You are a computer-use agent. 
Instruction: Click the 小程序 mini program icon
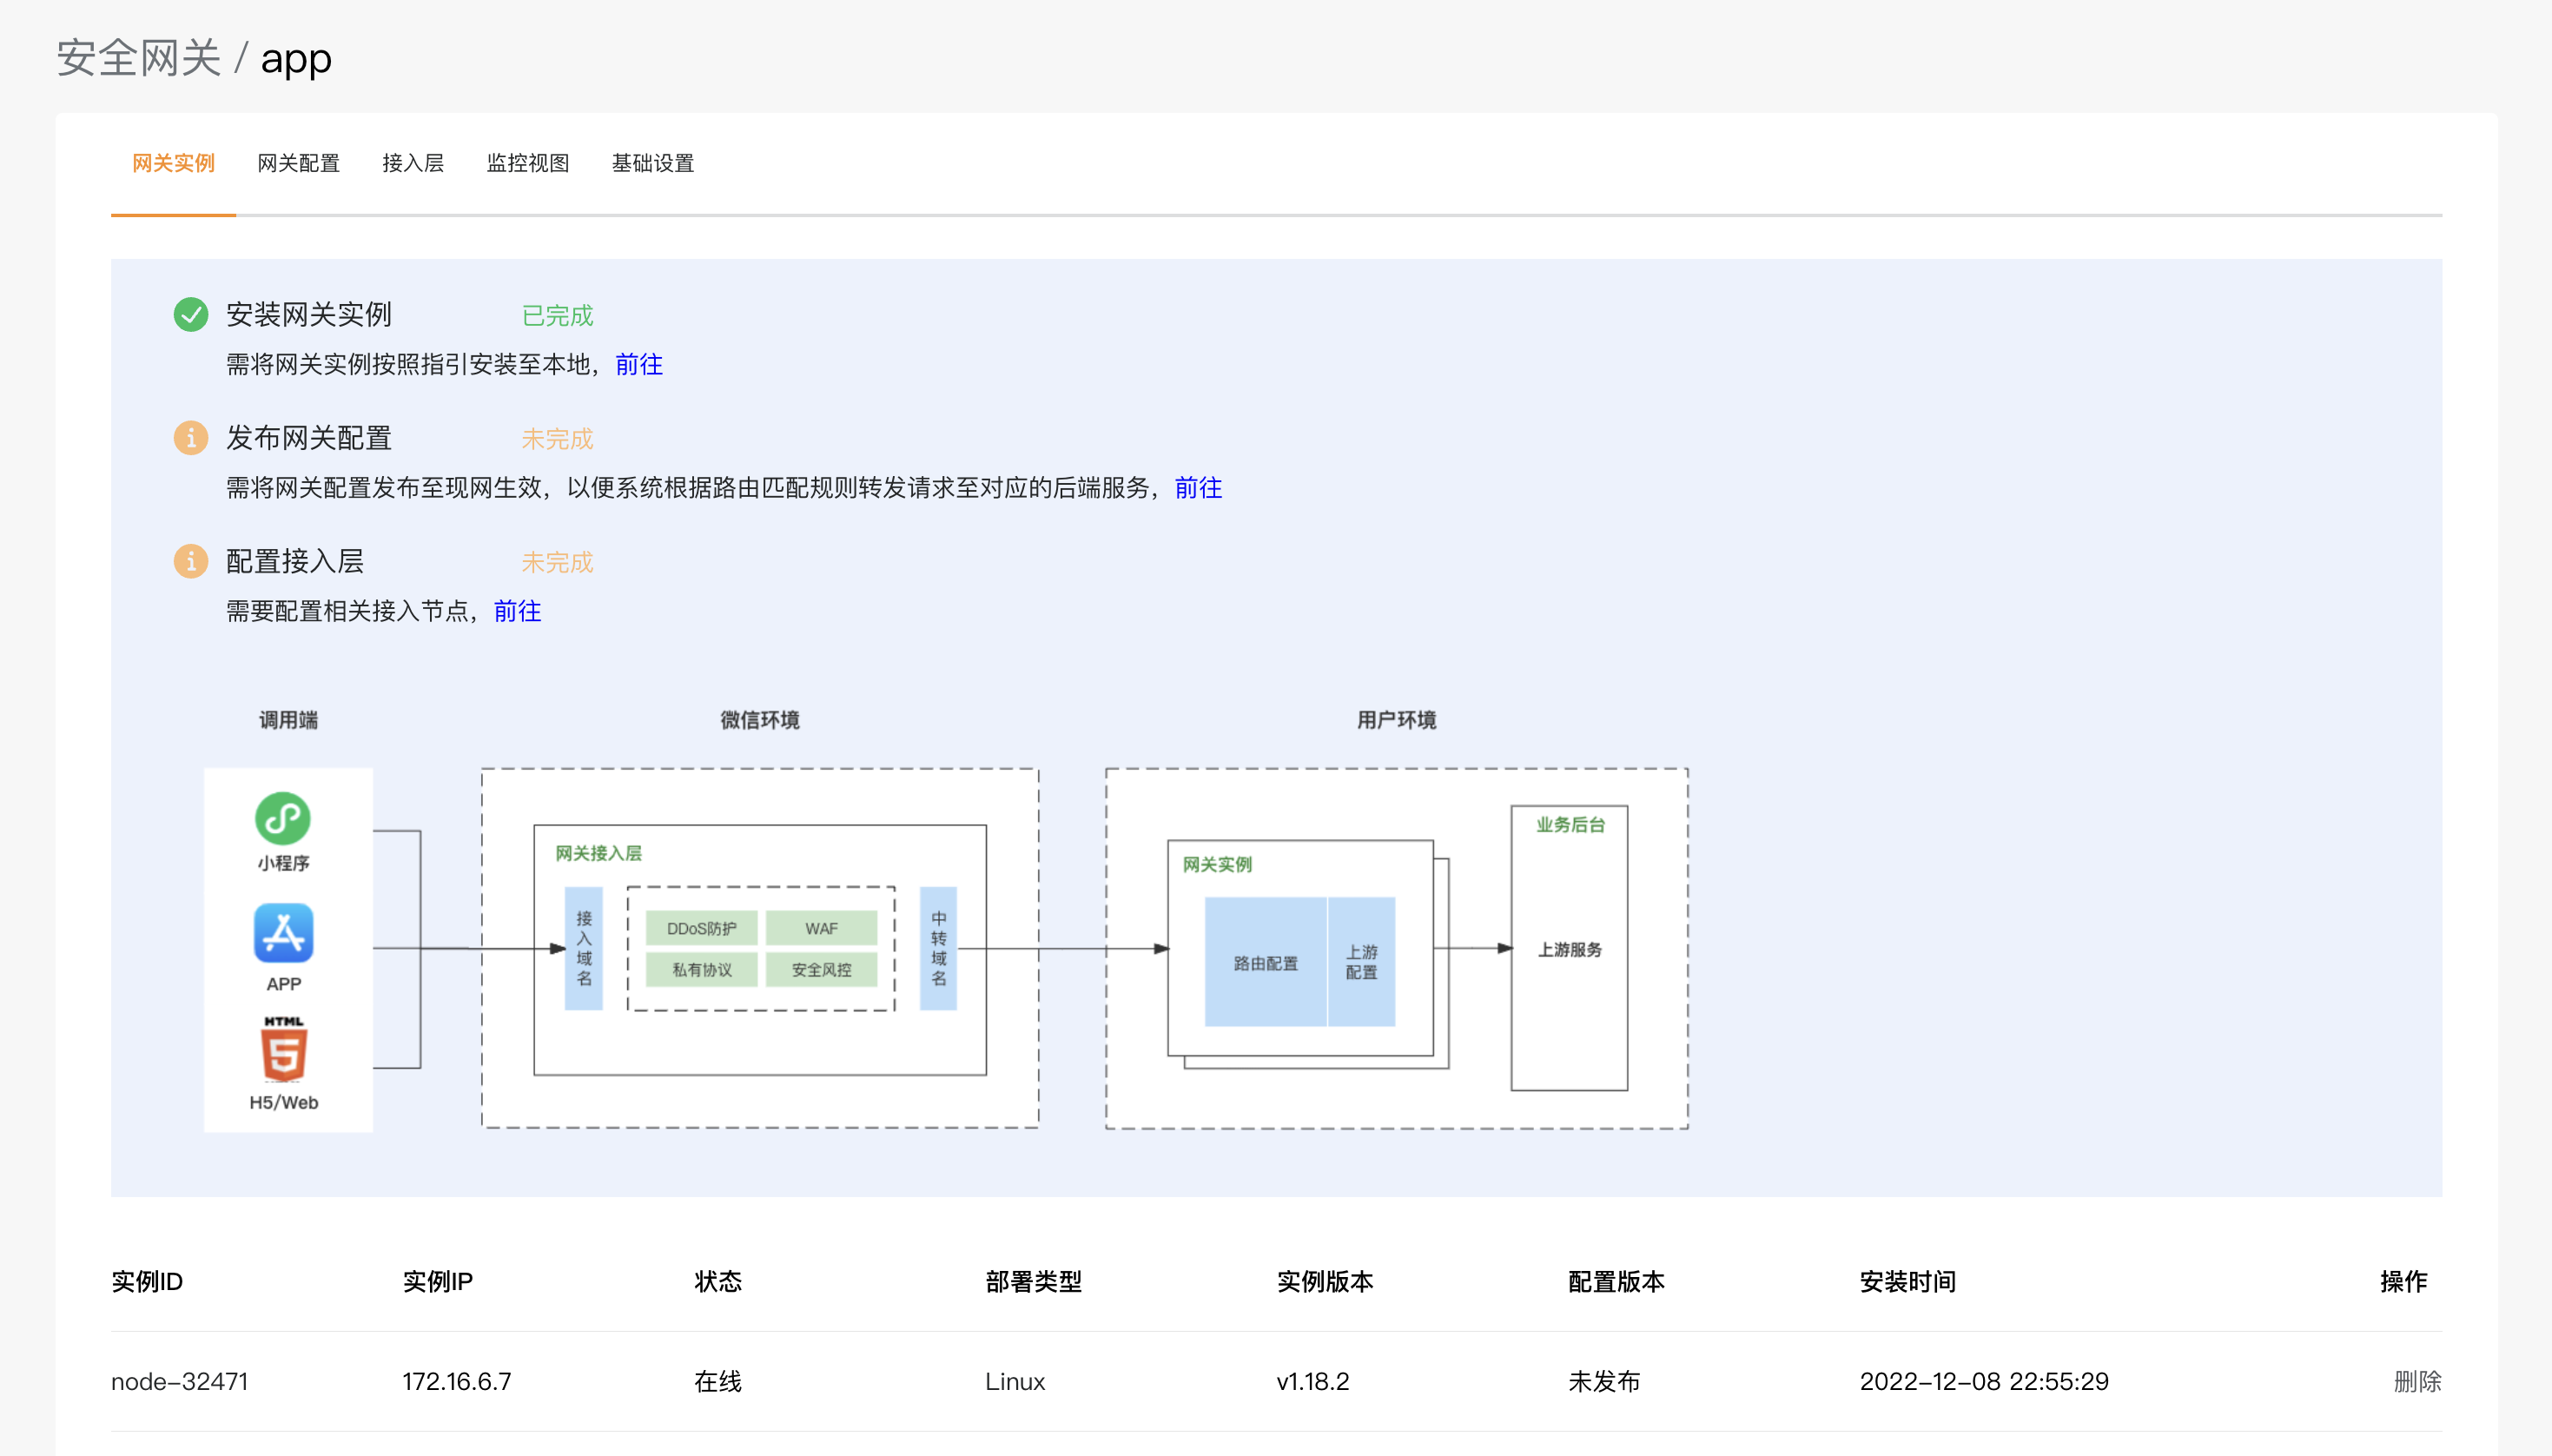coord(283,819)
